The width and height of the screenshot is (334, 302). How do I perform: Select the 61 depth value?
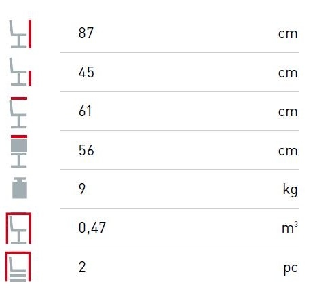(x=85, y=111)
